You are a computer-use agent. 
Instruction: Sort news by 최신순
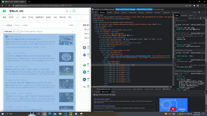pos(17,25)
